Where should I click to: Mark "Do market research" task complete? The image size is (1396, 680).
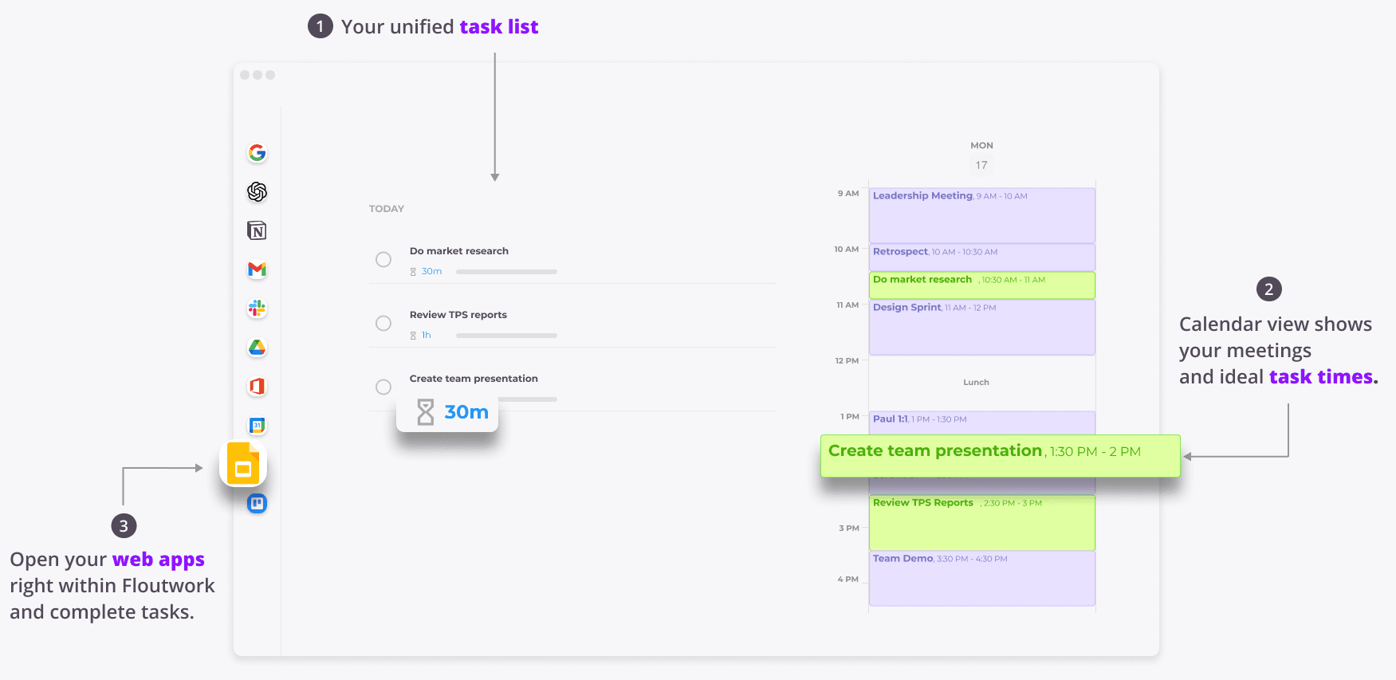pos(383,260)
